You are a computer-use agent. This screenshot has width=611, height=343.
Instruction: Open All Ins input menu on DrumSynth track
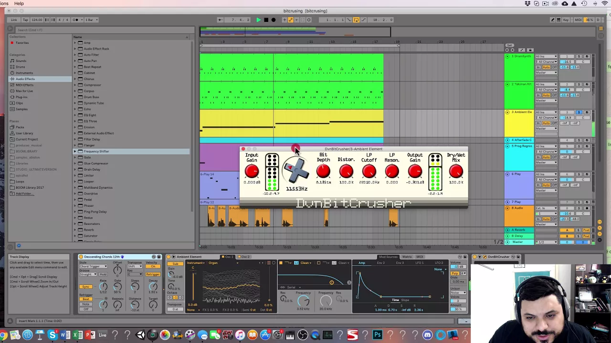coord(546,56)
